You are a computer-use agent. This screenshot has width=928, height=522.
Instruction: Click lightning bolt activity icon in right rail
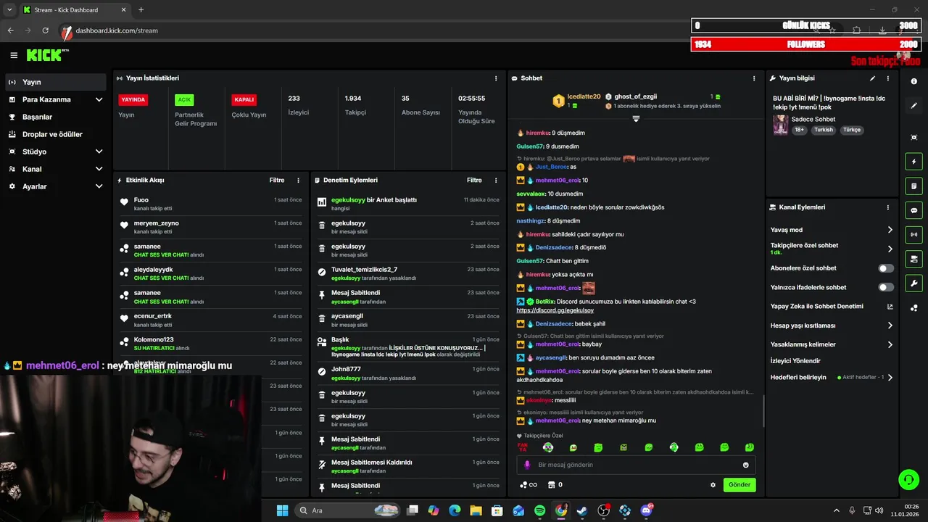913,162
